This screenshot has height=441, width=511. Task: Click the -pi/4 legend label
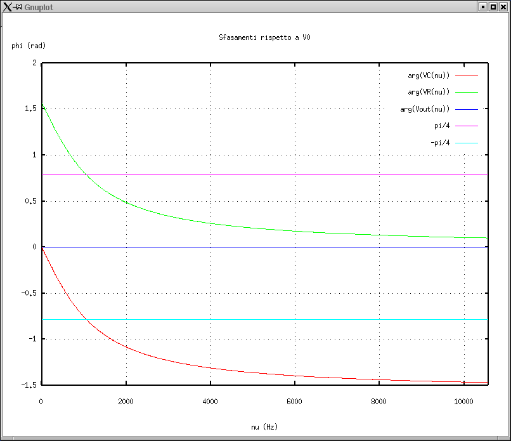pyautogui.click(x=440, y=143)
